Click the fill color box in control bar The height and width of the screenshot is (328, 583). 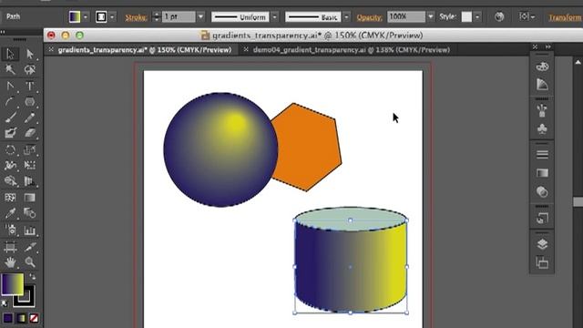(x=75, y=16)
